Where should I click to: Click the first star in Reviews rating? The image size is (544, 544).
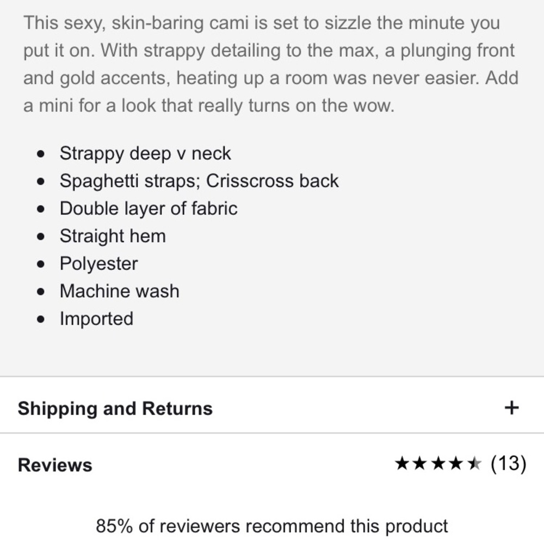(x=402, y=464)
